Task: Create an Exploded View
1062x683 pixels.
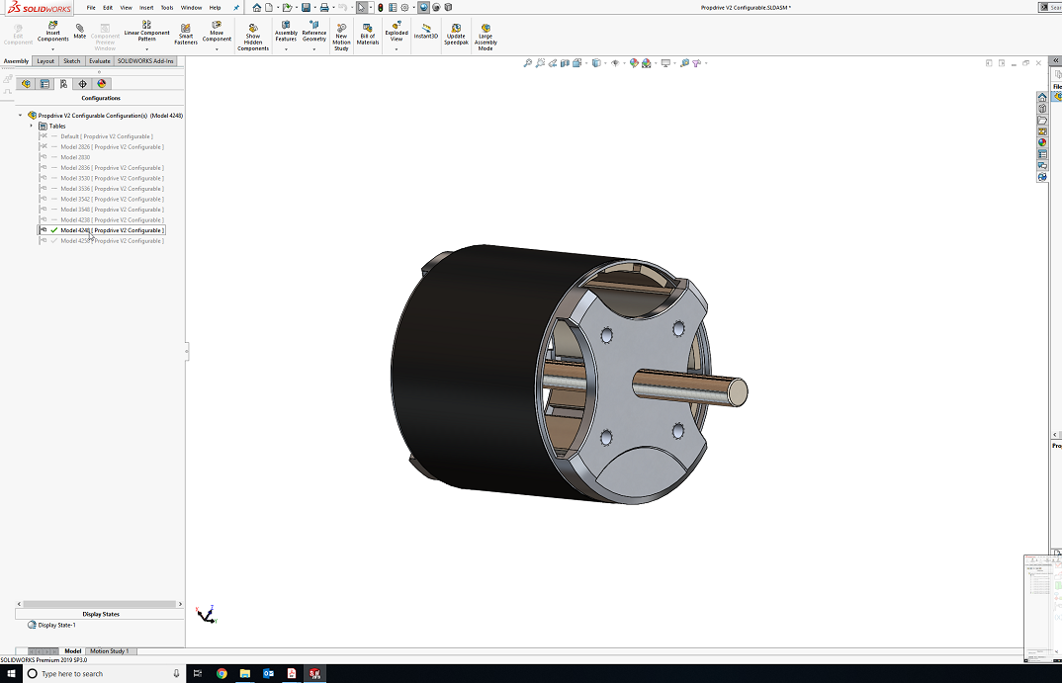Action: tap(397, 32)
